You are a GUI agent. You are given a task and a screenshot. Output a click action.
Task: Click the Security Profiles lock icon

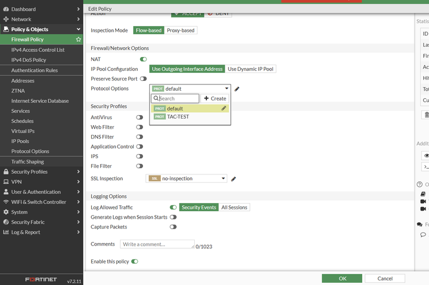[6, 172]
